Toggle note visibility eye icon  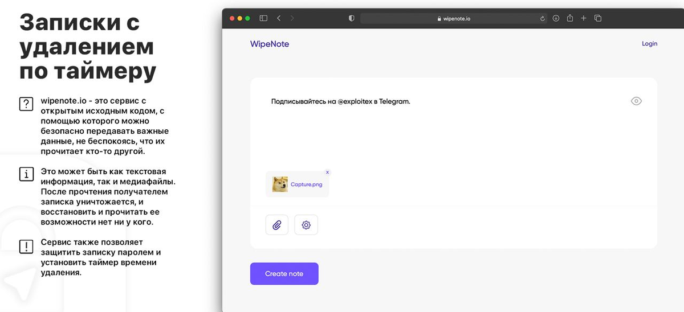pyautogui.click(x=636, y=101)
